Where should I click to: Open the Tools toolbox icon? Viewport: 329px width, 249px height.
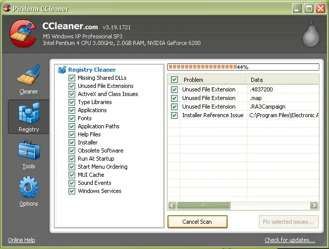pyautogui.click(x=29, y=150)
